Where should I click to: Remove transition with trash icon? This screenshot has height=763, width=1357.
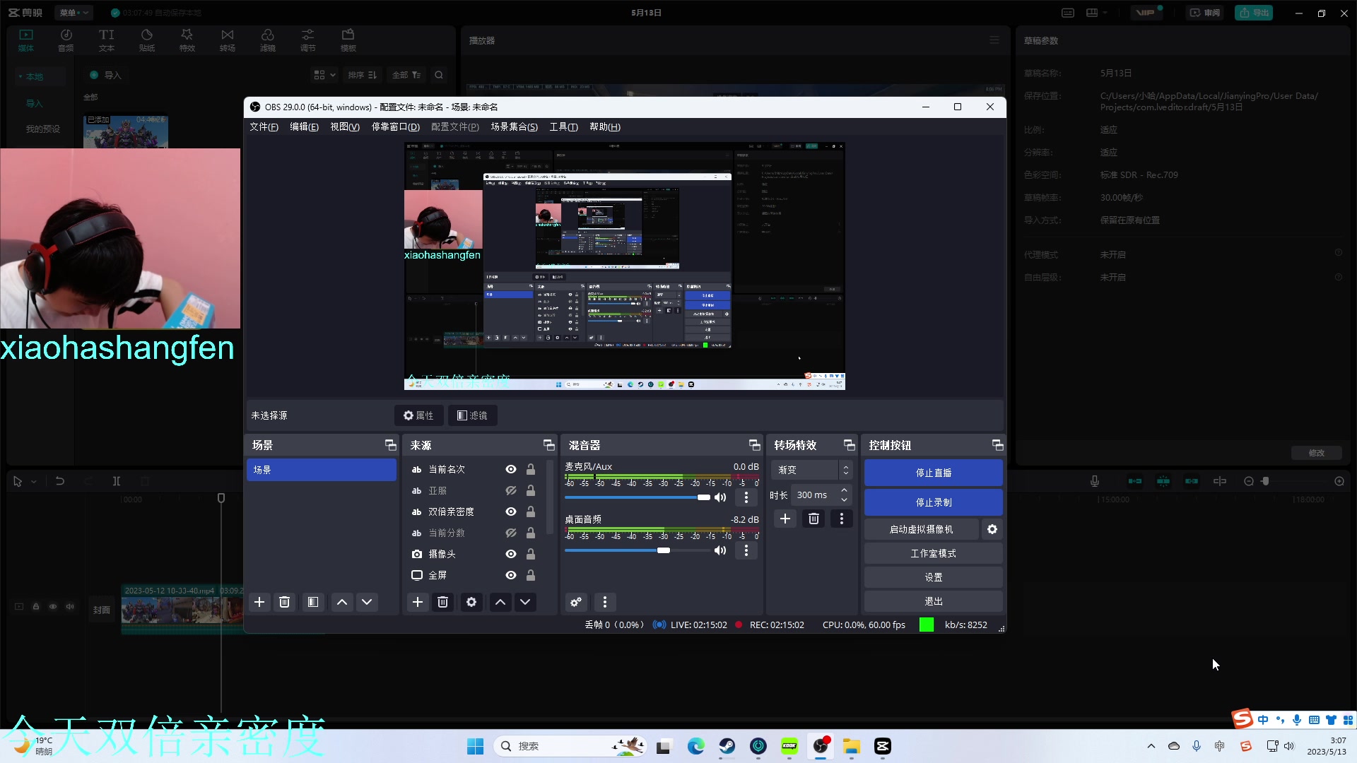[814, 519]
